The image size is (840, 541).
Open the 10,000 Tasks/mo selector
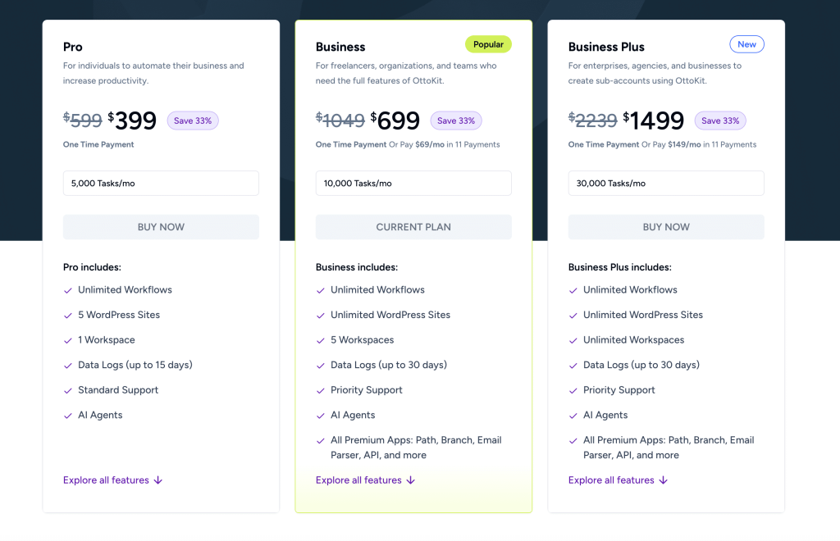click(413, 184)
